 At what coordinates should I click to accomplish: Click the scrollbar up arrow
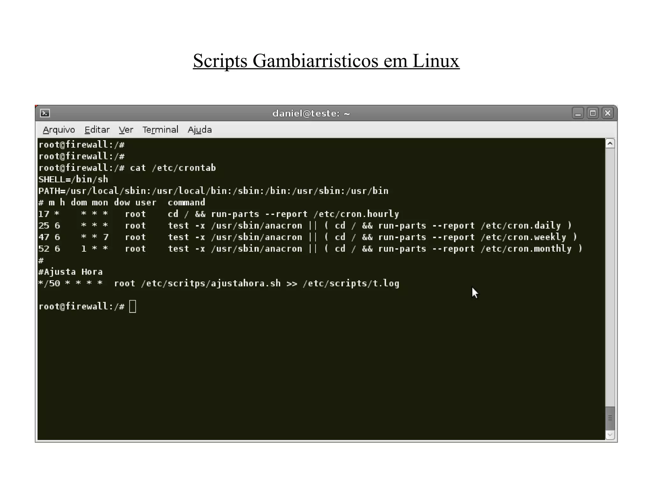click(x=610, y=144)
